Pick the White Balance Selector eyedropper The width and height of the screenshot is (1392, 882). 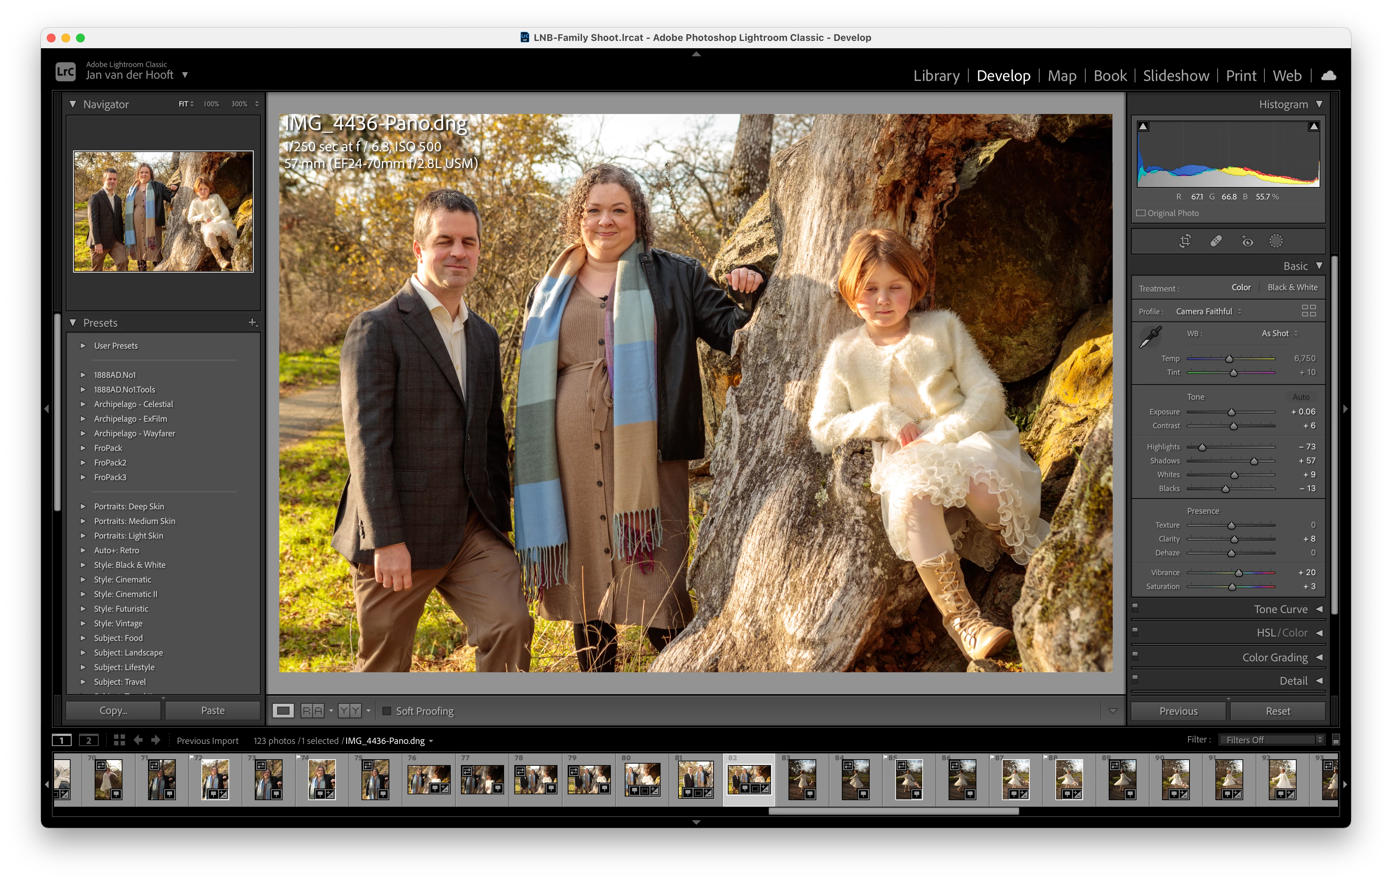point(1150,337)
